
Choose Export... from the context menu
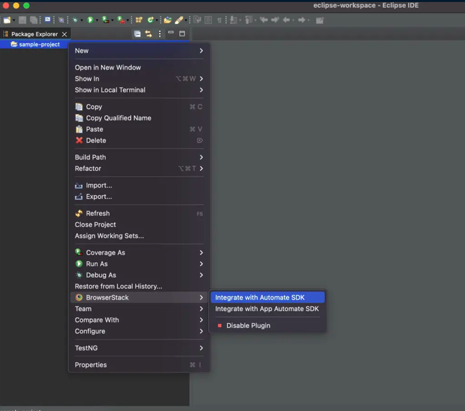click(139, 197)
